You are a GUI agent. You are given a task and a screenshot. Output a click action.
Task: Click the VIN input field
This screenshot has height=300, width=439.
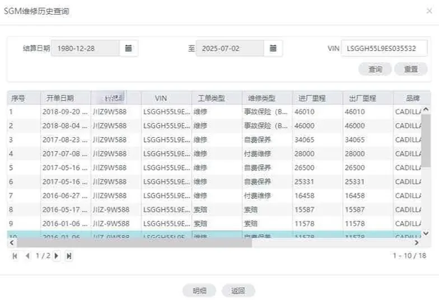[384, 48]
